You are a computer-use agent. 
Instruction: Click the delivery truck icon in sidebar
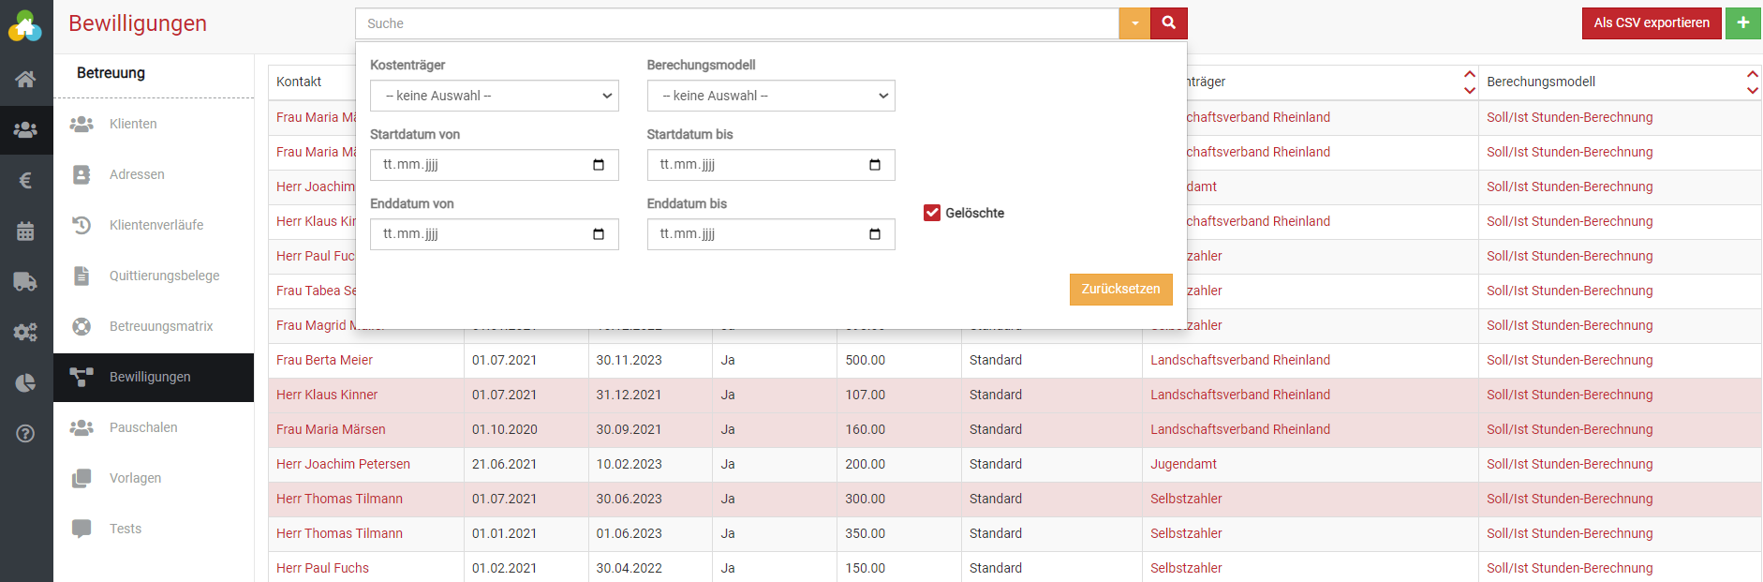click(x=25, y=281)
